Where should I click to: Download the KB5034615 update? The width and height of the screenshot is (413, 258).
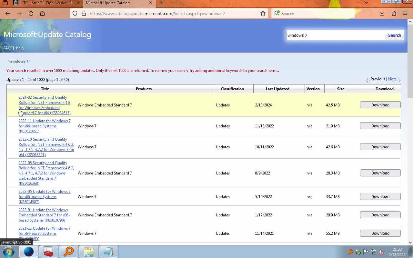point(380,105)
